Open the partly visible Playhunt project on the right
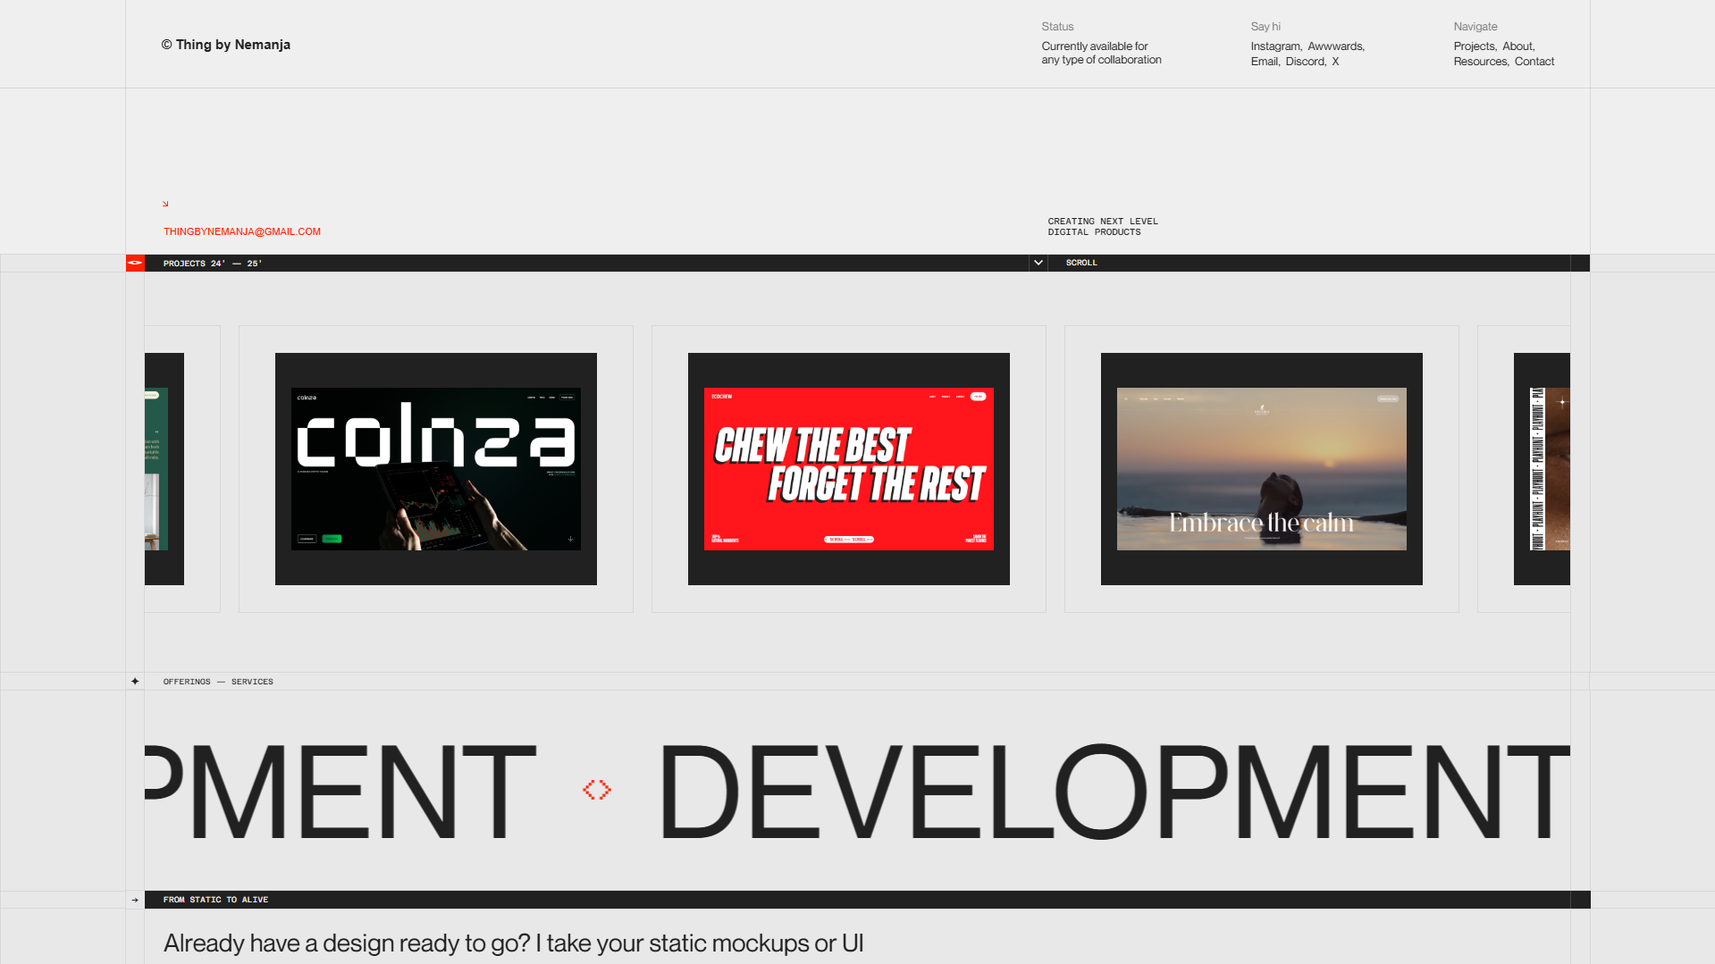Image resolution: width=1715 pixels, height=964 pixels. [1542, 469]
